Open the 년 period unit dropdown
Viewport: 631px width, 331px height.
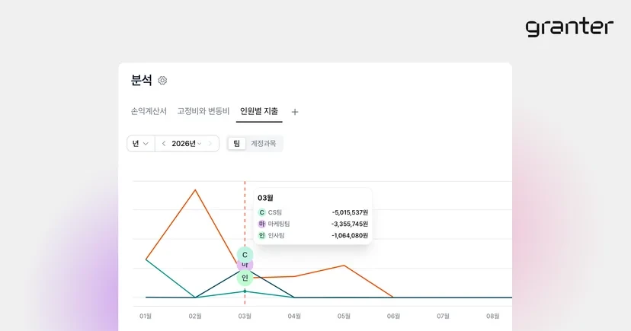point(140,143)
